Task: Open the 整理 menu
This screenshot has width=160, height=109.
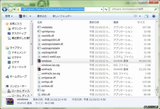Action: [9, 16]
